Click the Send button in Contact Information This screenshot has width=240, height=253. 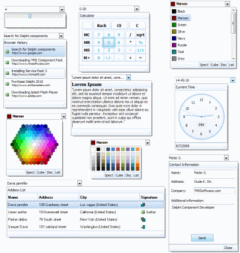click(x=202, y=238)
